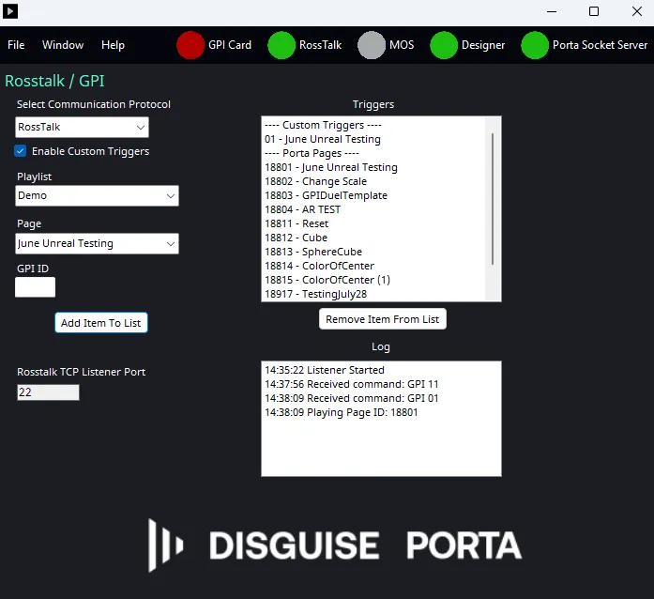
Task: Click the gray MOS status indicator
Action: point(372,45)
